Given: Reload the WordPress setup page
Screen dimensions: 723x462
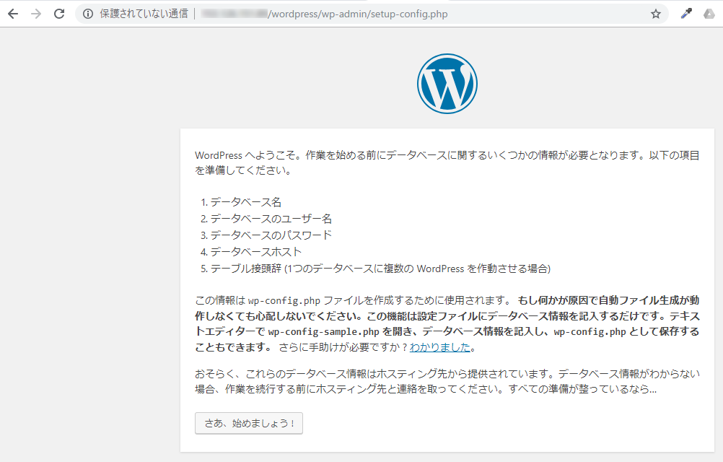Looking at the screenshot, I should 59,14.
